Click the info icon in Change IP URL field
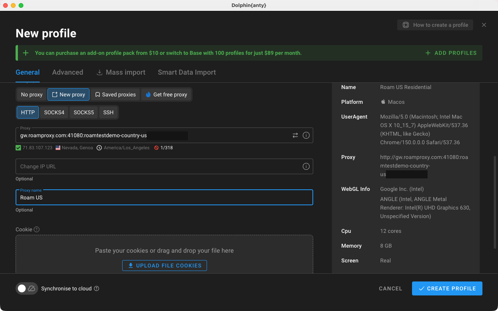This screenshot has width=498, height=311. pyautogui.click(x=306, y=166)
